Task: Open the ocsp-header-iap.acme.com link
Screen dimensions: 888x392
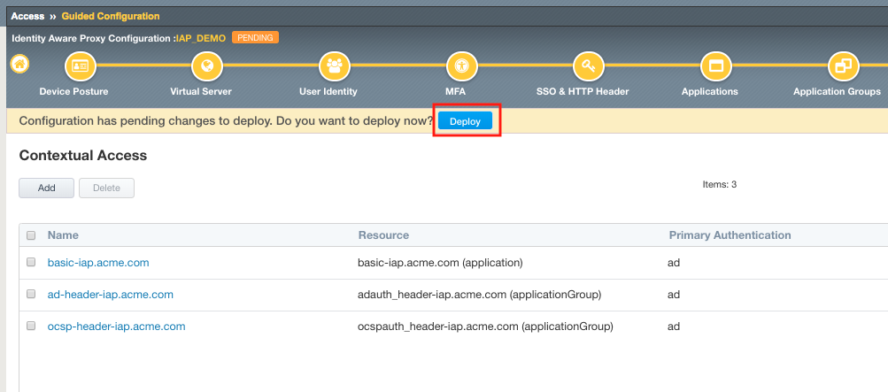Action: click(x=117, y=327)
